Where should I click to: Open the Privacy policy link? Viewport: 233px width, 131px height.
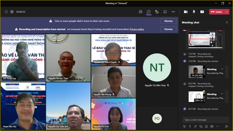137,29
